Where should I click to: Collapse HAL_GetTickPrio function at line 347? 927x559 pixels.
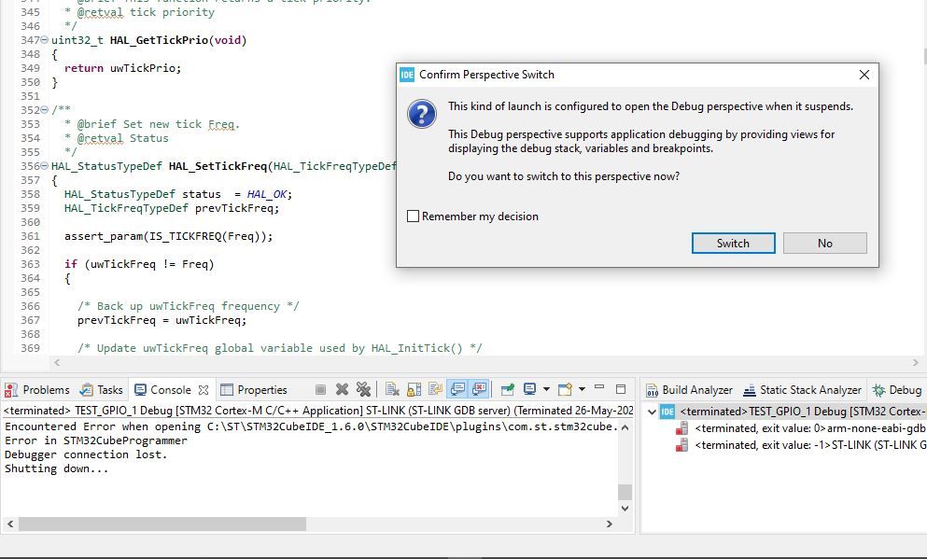pos(44,39)
